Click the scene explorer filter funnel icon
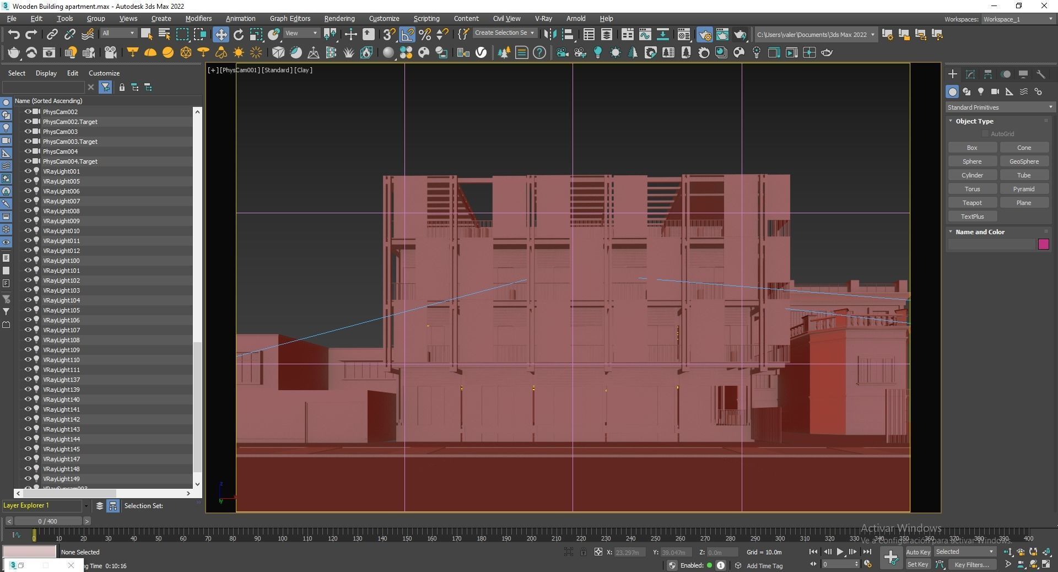Screen dimensions: 1058x572 click(105, 87)
